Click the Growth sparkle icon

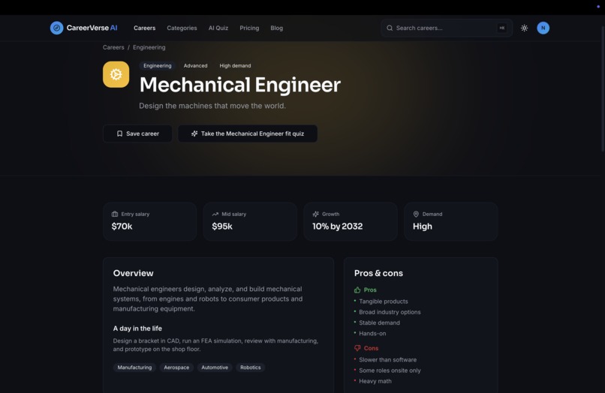click(x=315, y=214)
